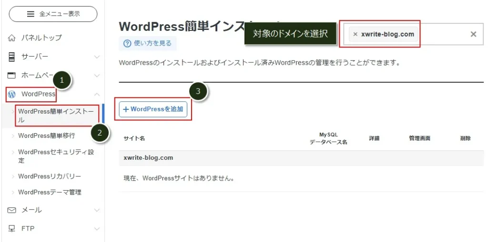Open the 全メニュー表示 menu button
The height and width of the screenshot is (242, 488).
(53, 14)
